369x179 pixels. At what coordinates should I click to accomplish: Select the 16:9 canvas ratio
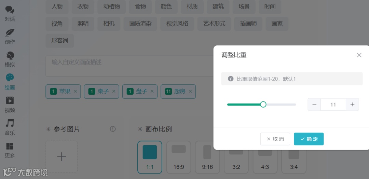pyautogui.click(x=179, y=157)
